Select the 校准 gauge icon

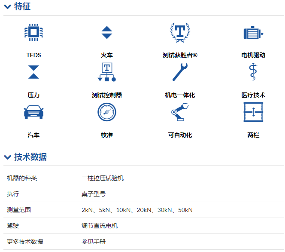pyautogui.click(x=106, y=112)
